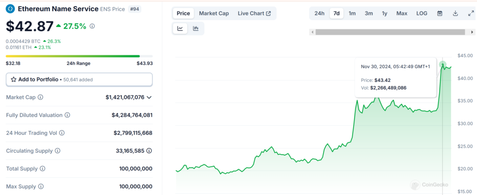Viewport: 477px width, 195px height.
Task: Open the Live Chart tab
Action: [x=254, y=13]
